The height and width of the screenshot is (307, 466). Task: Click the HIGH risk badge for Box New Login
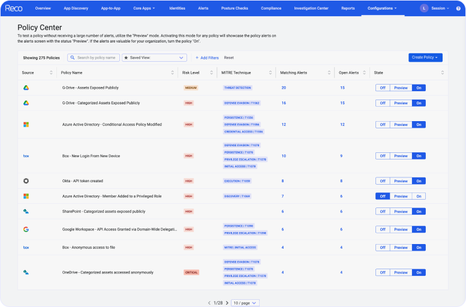click(x=189, y=156)
